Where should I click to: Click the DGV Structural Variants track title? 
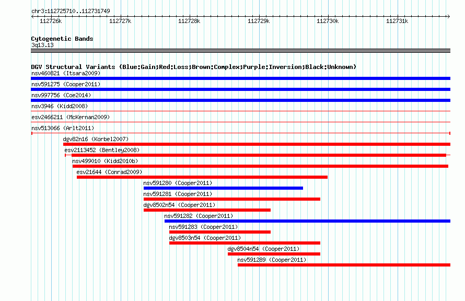click(x=194, y=67)
